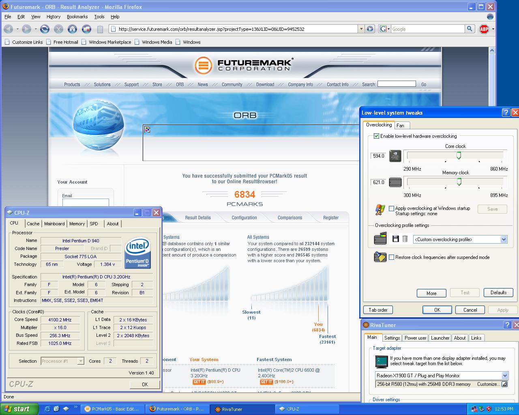Viewport: 519px width, 415px height.
Task: Open the Windows Start menu
Action: point(19,409)
